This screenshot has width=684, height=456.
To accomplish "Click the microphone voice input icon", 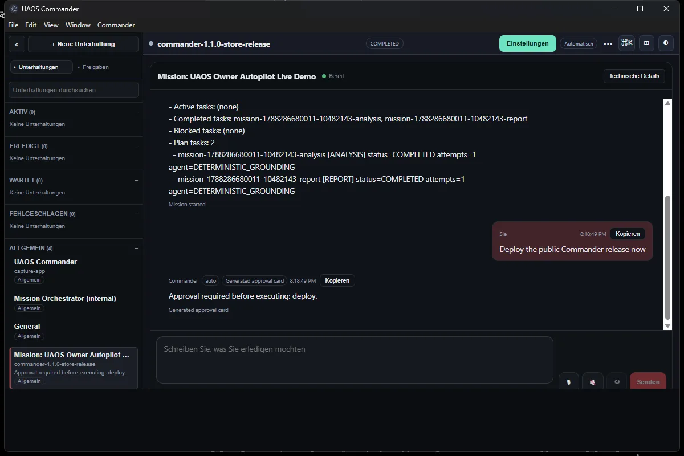I will (x=568, y=382).
